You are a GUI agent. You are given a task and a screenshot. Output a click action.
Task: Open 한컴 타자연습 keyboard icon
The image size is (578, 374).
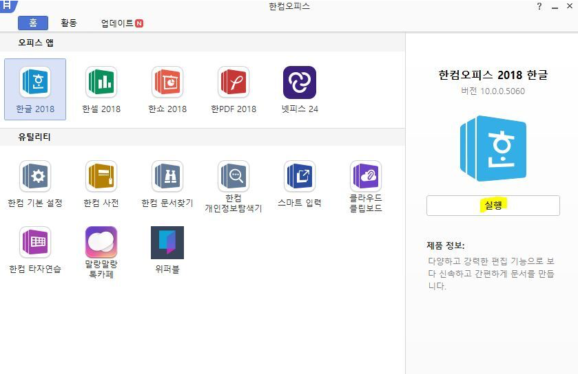coord(35,242)
